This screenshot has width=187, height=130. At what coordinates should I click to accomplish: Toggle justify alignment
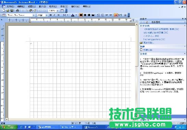(93, 15)
